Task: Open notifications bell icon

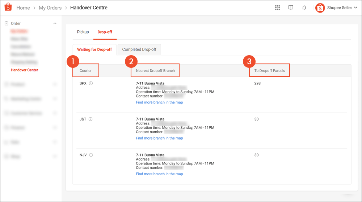Action: [304, 8]
